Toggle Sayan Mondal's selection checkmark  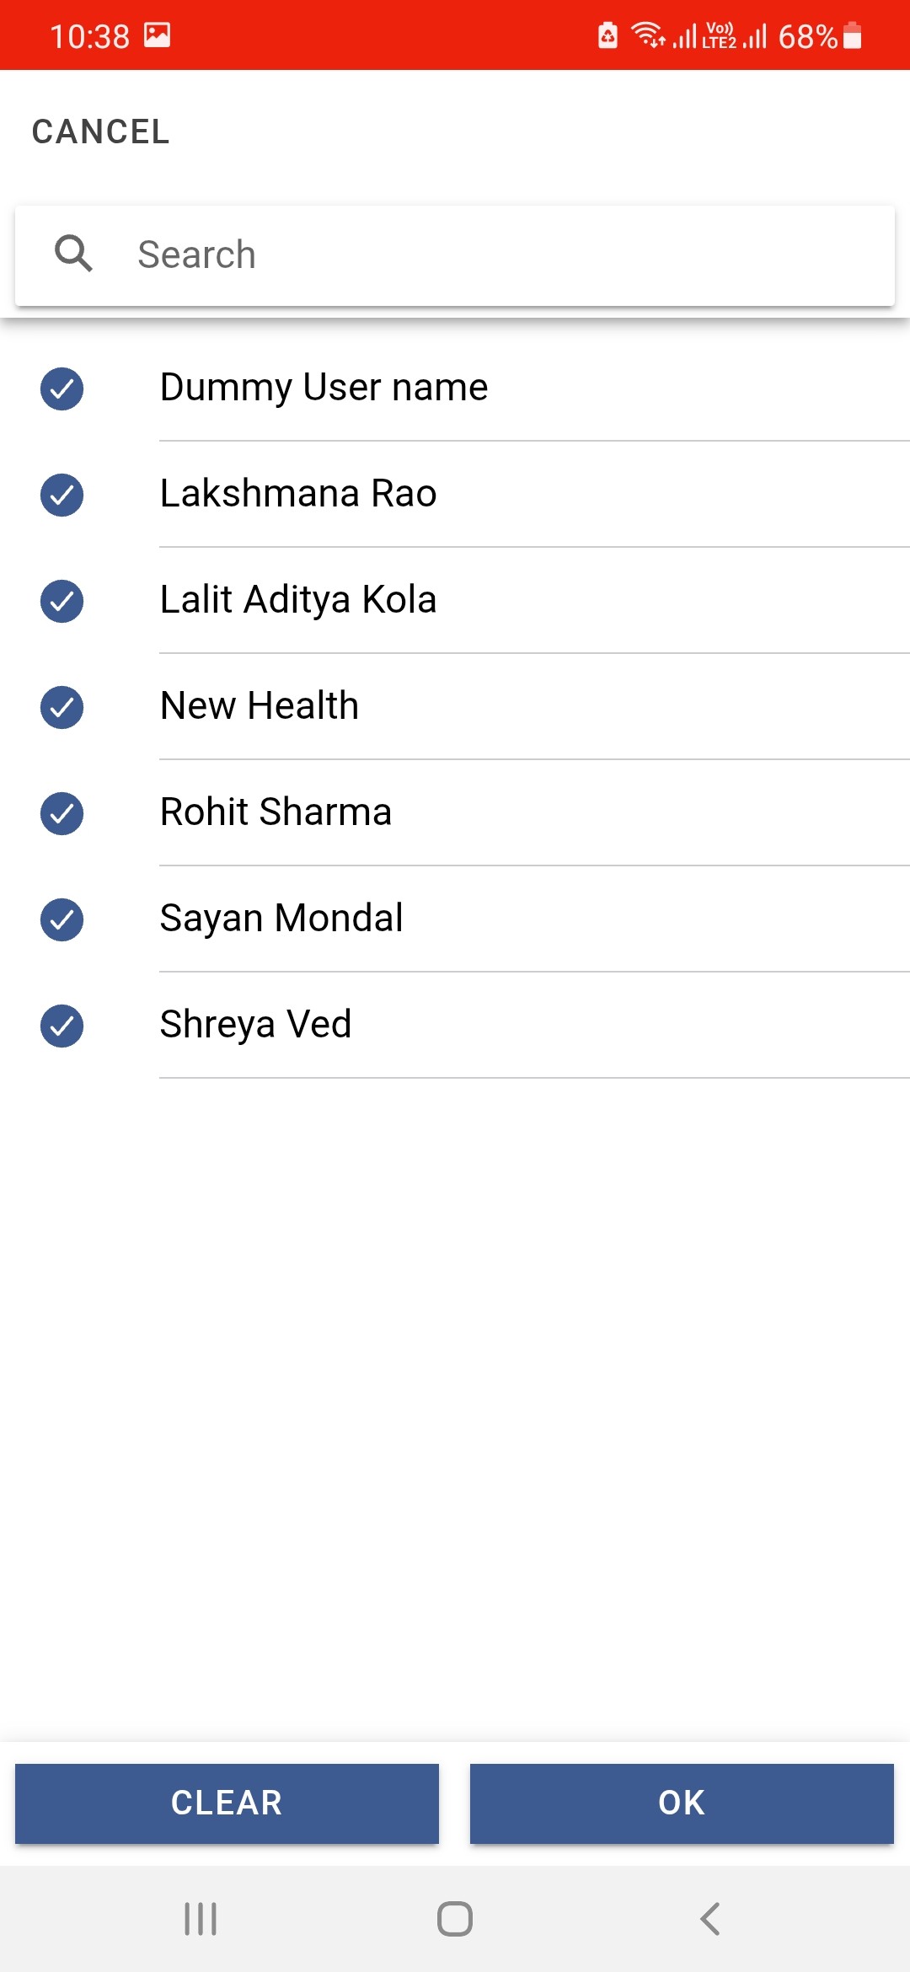[62, 919]
